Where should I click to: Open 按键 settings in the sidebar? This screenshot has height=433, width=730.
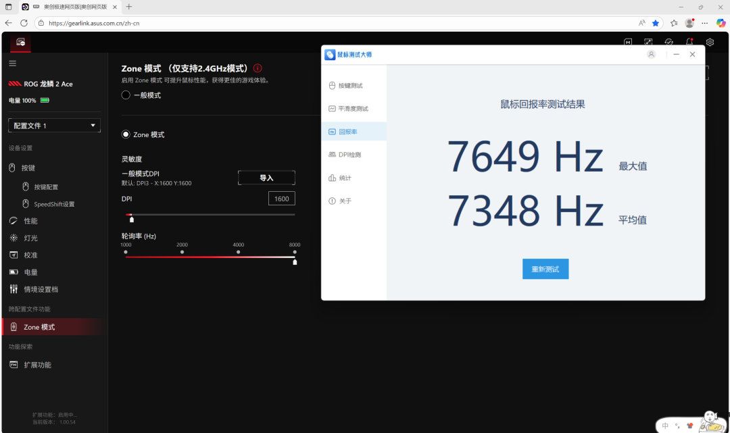[x=28, y=168]
